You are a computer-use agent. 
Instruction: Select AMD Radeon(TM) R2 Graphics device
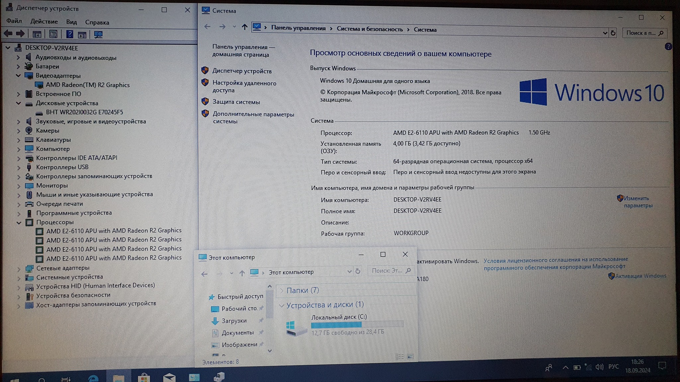point(88,85)
